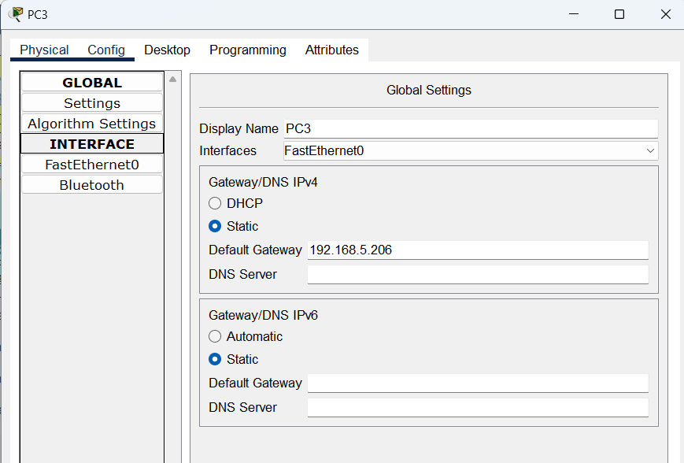The width and height of the screenshot is (684, 463).
Task: Click the Packet Tracer icon in title bar
Action: coord(15,13)
